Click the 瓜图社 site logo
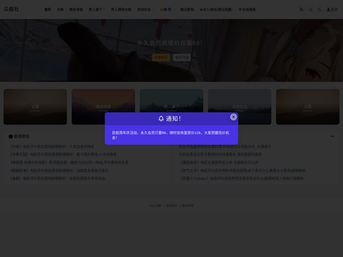343x257 pixels. (11, 9)
